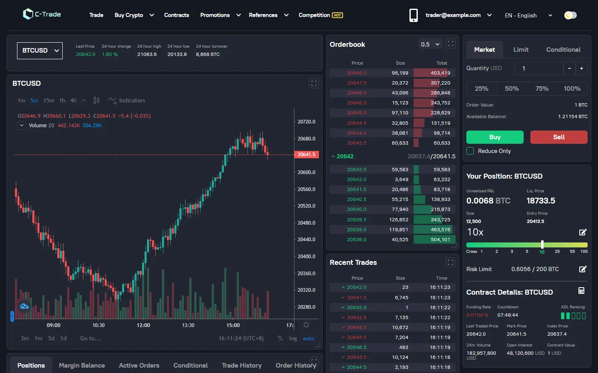The image size is (598, 373).
Task: Expand the References menu
Action: coord(269,15)
